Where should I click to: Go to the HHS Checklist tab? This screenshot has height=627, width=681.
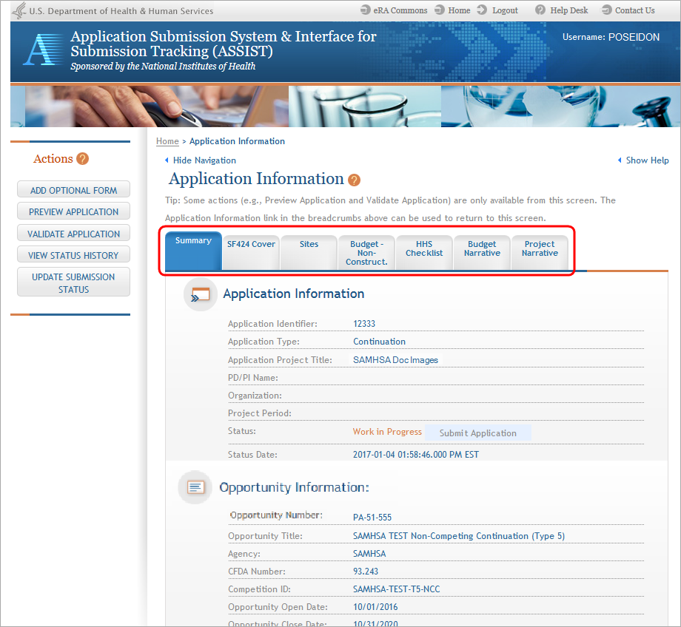424,253
